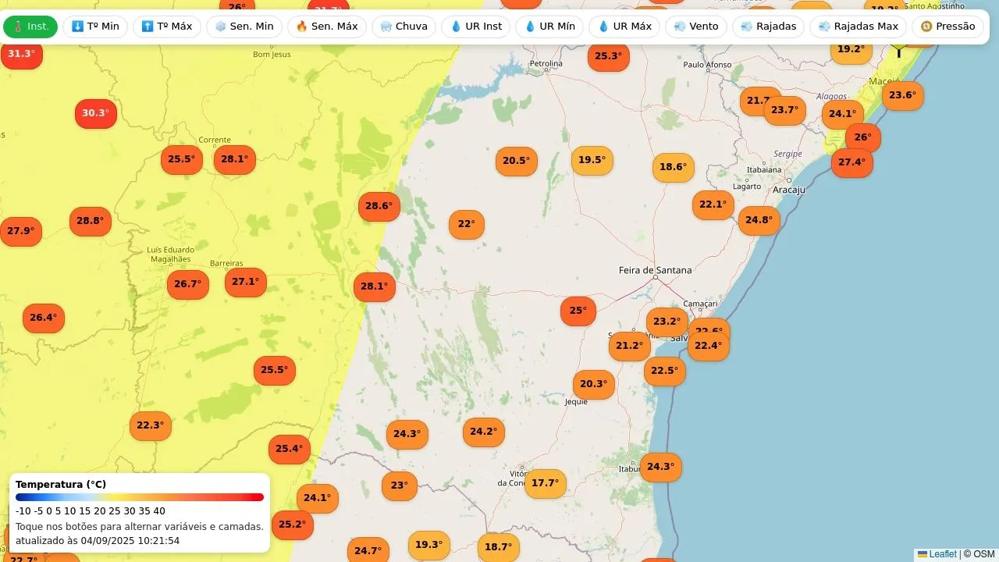Open the UR Mín humidity layer
Image resolution: width=999 pixels, height=562 pixels.
(x=549, y=27)
